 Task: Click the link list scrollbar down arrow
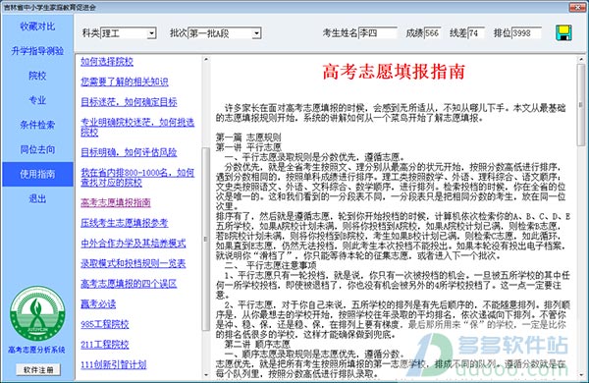[x=206, y=375]
